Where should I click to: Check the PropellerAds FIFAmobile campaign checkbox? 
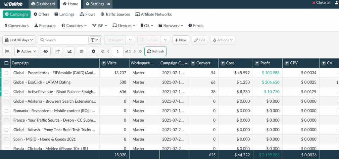(7, 73)
